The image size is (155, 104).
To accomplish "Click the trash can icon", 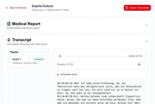I will click(127, 8).
